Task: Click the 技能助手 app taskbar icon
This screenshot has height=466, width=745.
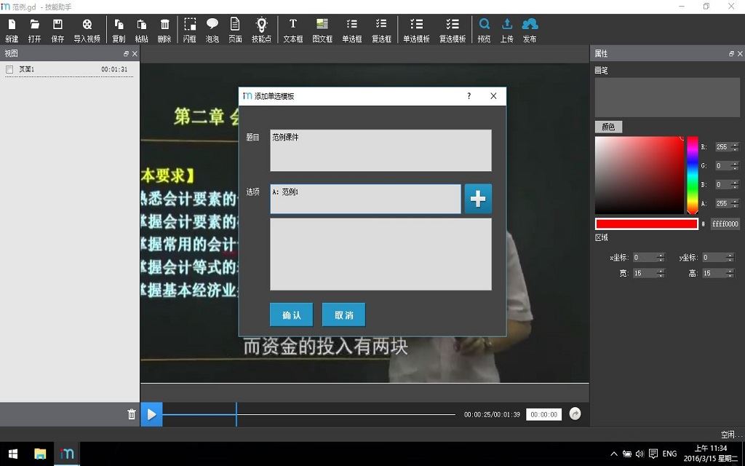Action: pyautogui.click(x=66, y=454)
